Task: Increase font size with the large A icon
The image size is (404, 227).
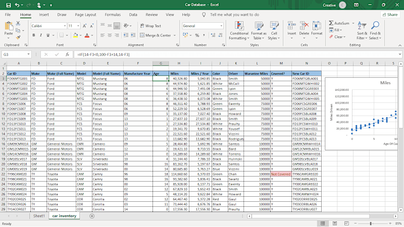Action: point(84,26)
